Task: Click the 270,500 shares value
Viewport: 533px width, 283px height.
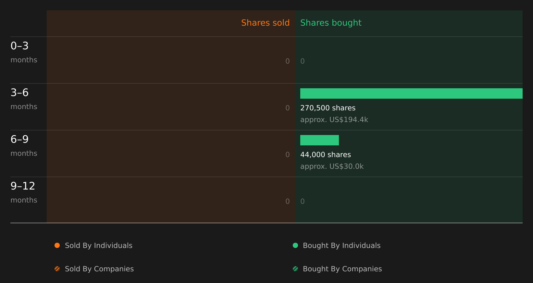Action: 328,108
